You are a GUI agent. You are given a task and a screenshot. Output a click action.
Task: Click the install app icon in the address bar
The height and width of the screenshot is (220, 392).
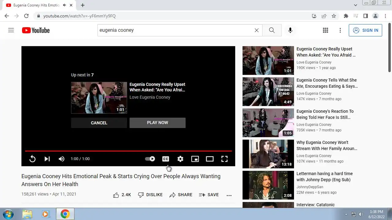314,16
